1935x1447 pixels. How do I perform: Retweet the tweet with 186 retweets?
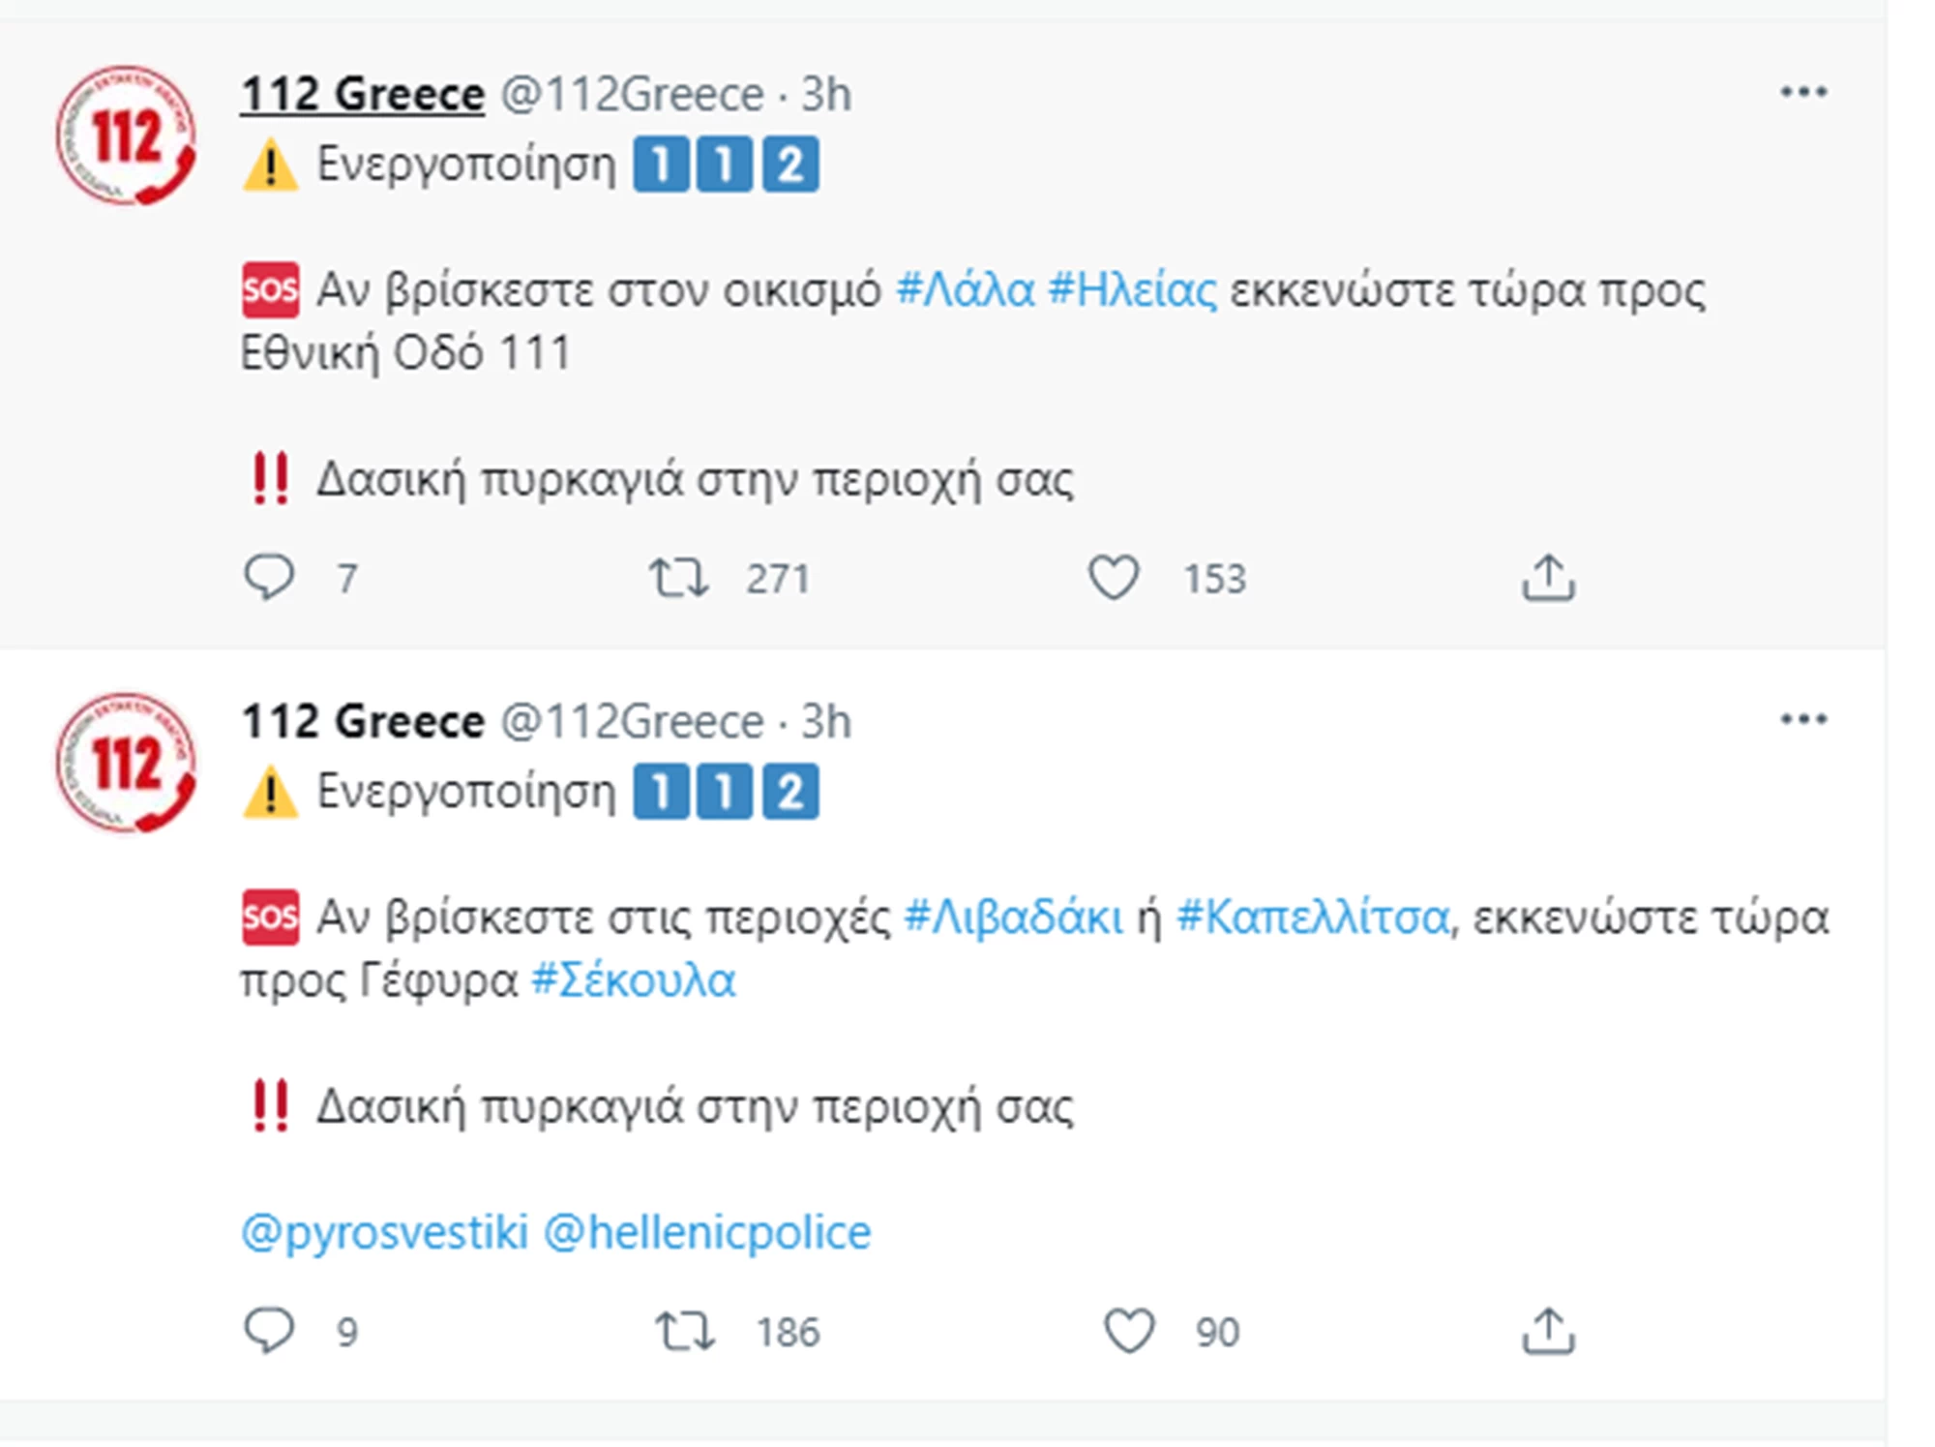tap(685, 1331)
